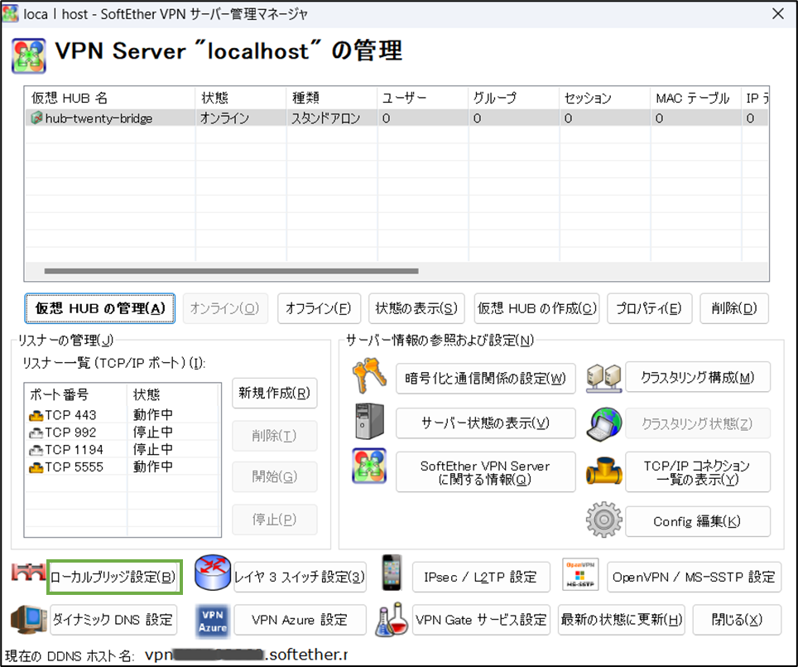Open VPN Gate サービス設定
The image size is (798, 667).
point(481,620)
